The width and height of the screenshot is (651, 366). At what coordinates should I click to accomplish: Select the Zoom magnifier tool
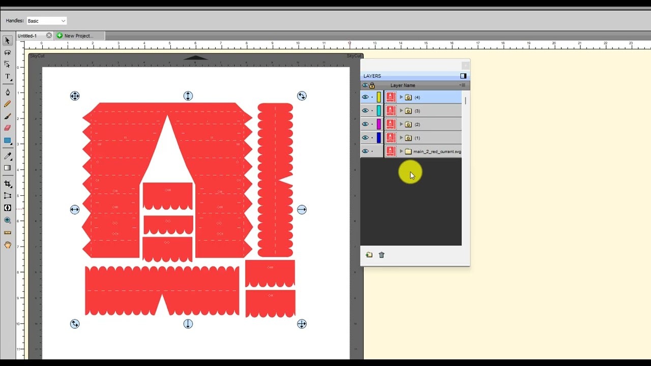pyautogui.click(x=7, y=220)
